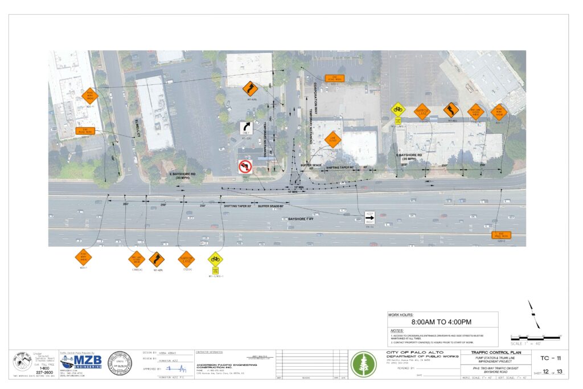The height and width of the screenshot is (389, 583).
Task: Select the Narrow Lane sign below the freeway
Action: (x=186, y=259)
